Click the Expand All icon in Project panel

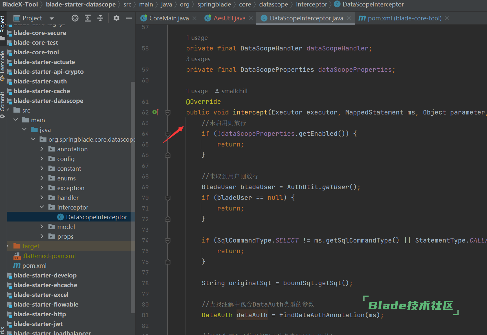point(88,18)
